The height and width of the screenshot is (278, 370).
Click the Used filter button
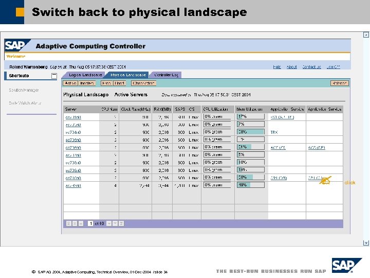[119, 83]
